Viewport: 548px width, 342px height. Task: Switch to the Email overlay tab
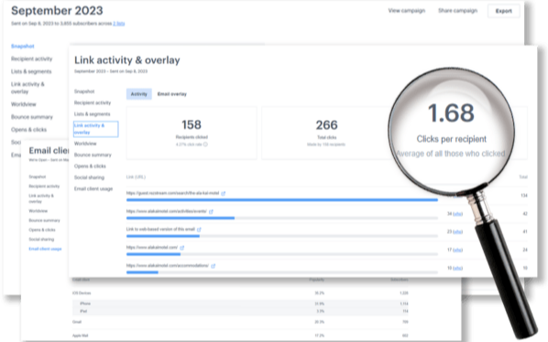(172, 94)
